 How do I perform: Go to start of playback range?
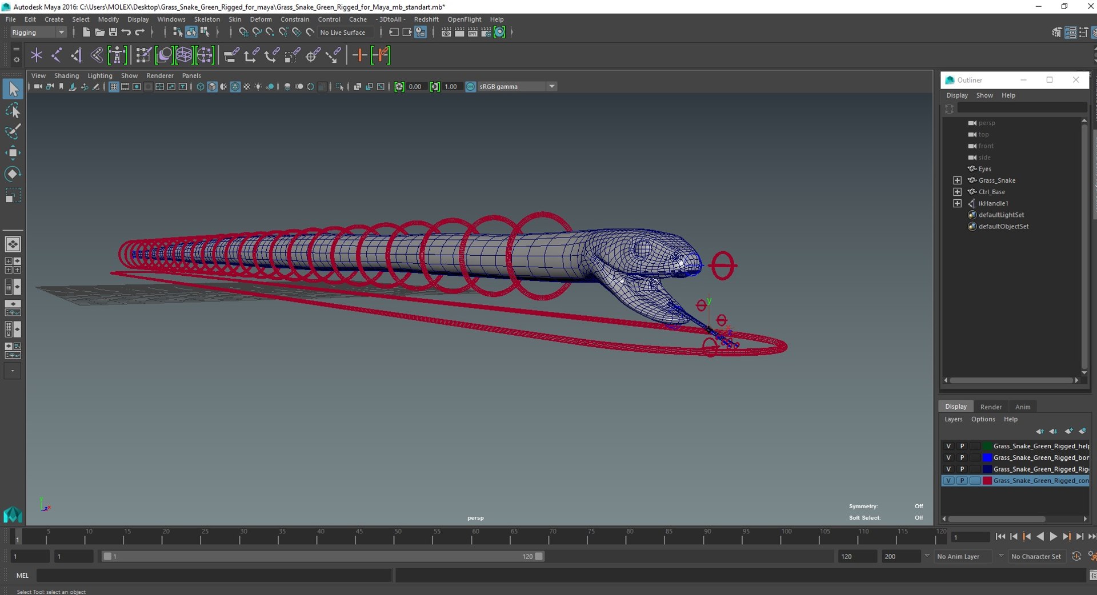point(1000,536)
